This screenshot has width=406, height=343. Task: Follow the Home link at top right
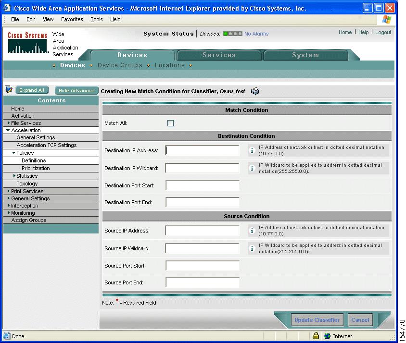tap(345, 32)
